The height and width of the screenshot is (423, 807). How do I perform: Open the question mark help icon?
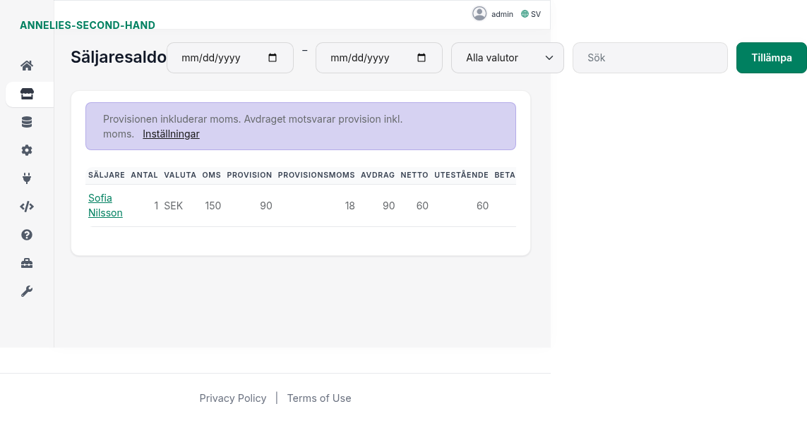27,235
